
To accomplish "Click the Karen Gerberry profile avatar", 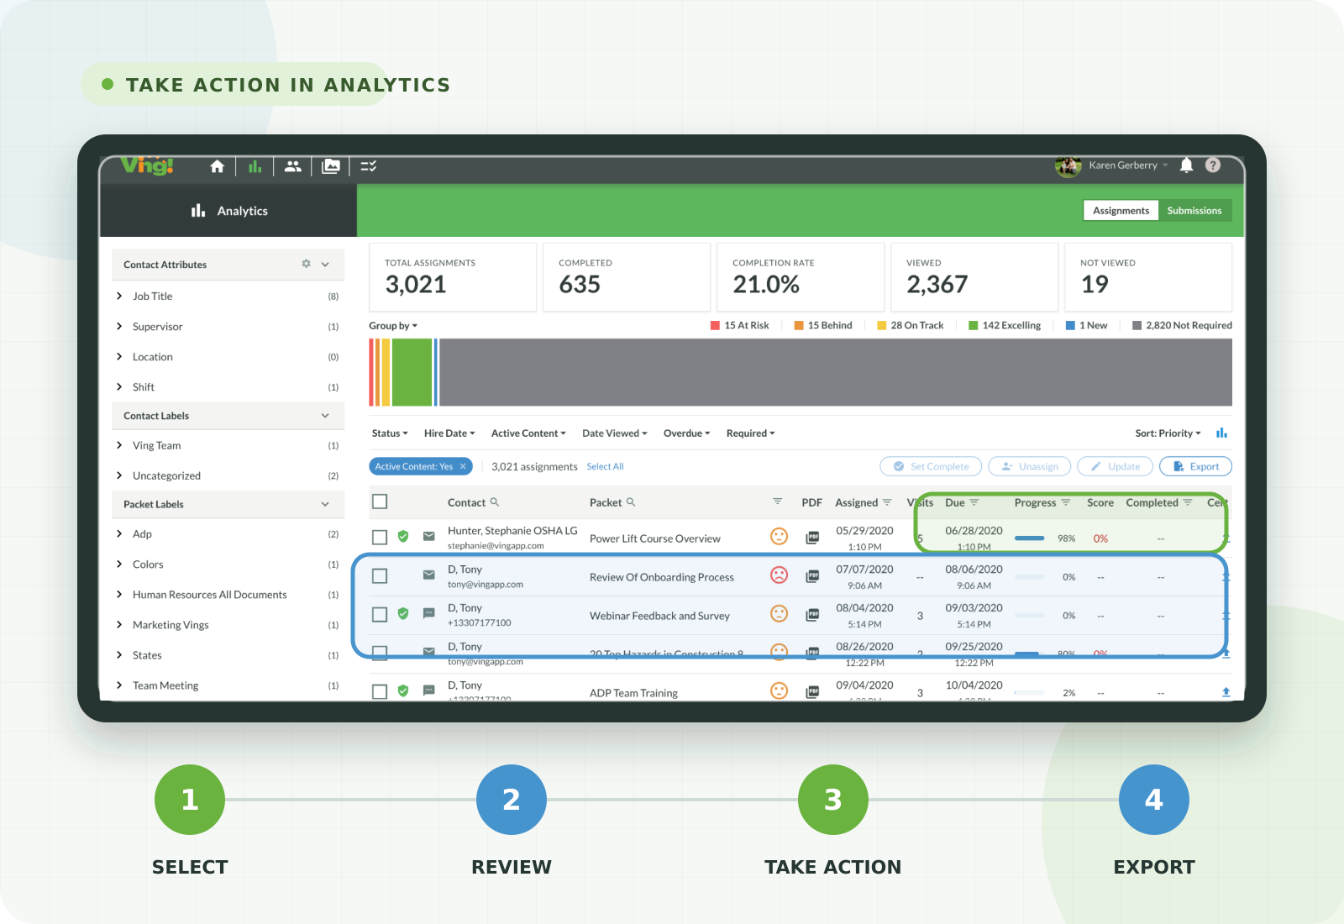I will coord(1068,165).
